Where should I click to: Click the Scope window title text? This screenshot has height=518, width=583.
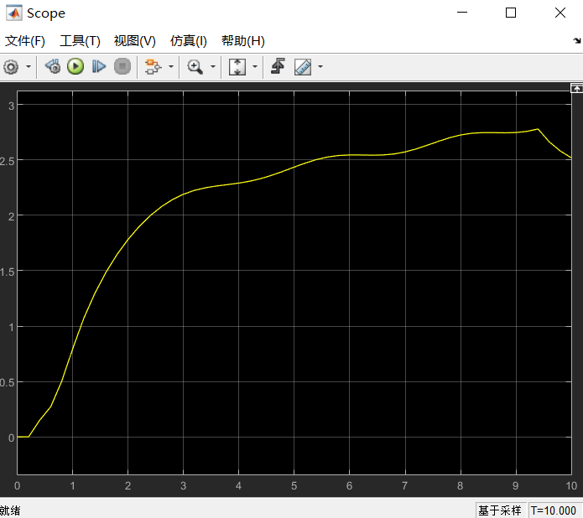tap(46, 13)
